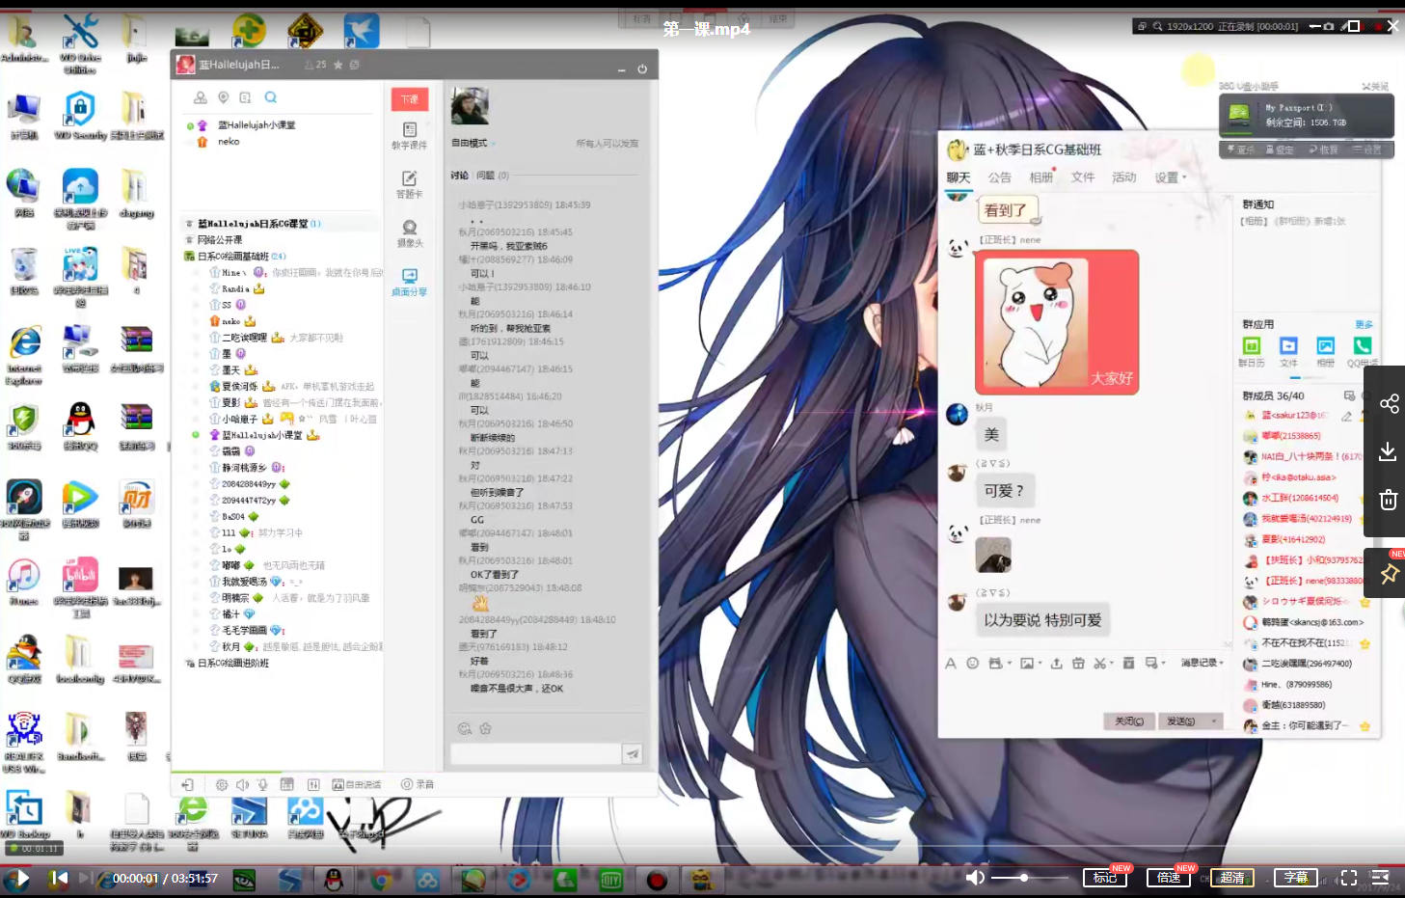Click the download icon on right sidebar
Screen dimensions: 1405x898
[1389, 451]
